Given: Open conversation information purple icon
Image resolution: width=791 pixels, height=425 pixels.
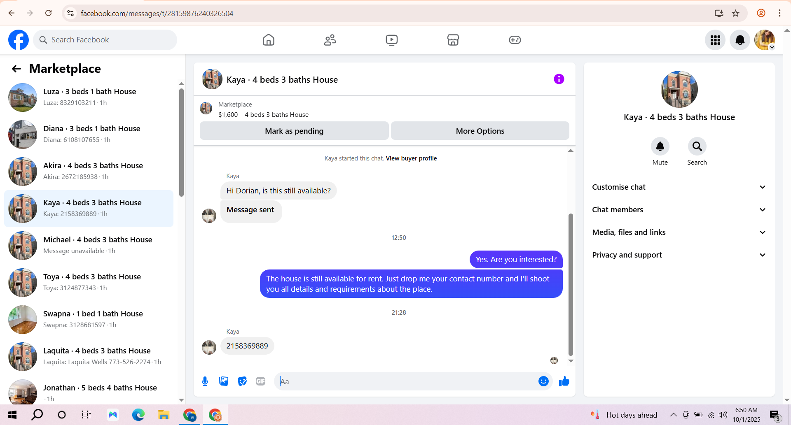Looking at the screenshot, I should click(559, 79).
